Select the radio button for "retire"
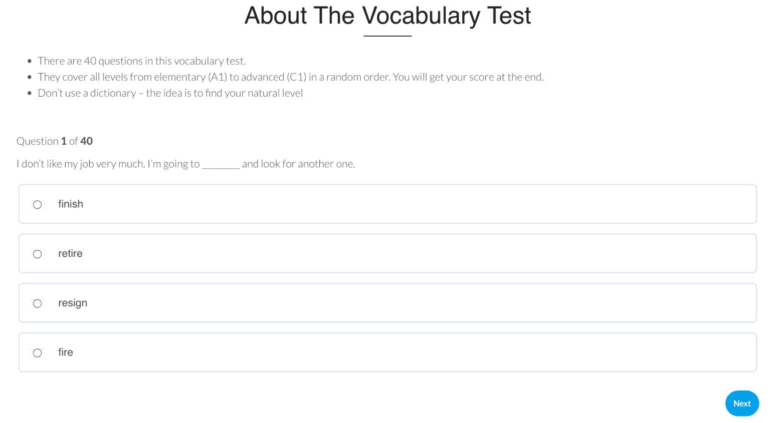This screenshot has width=770, height=423. tap(37, 254)
